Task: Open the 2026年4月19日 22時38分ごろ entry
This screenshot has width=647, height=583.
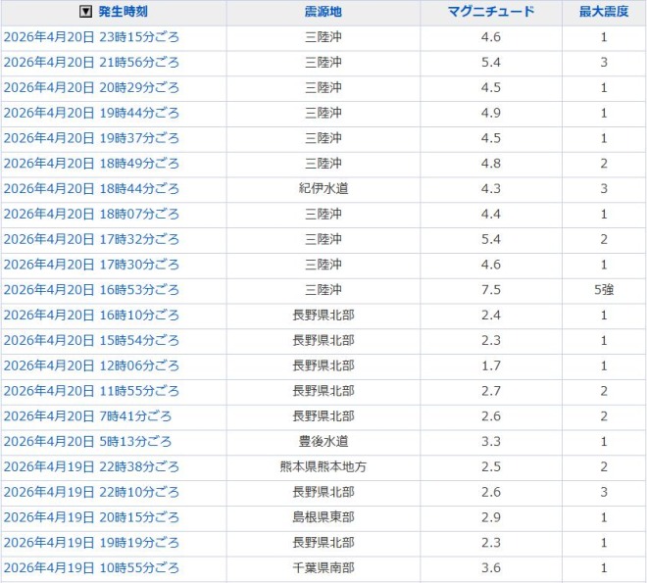Action: [x=91, y=466]
